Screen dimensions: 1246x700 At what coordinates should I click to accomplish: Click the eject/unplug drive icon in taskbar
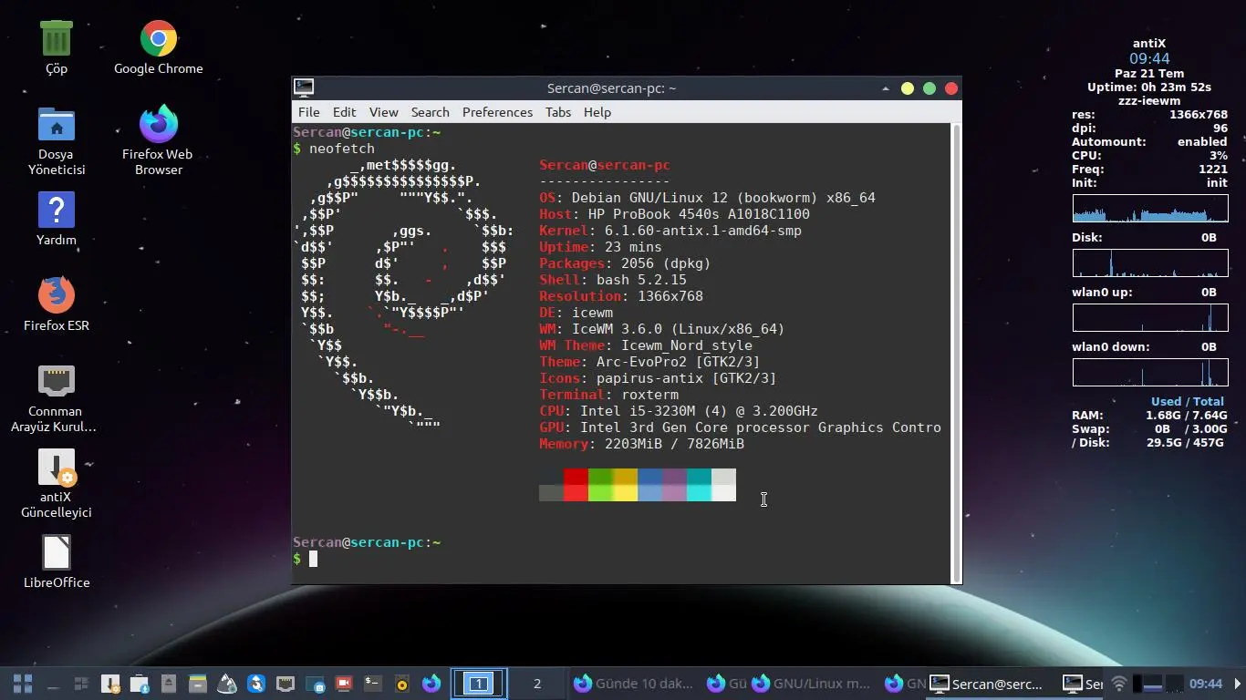[x=169, y=684]
